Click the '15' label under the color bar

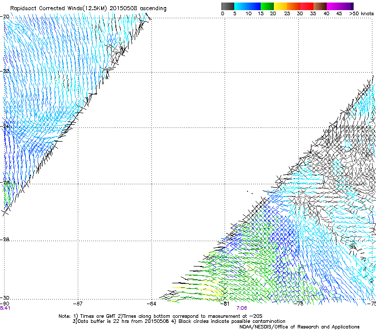[261, 14]
